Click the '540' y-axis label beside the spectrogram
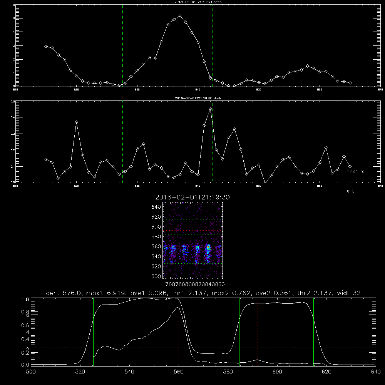Viewport: 385px width, 385px height. 156,256
